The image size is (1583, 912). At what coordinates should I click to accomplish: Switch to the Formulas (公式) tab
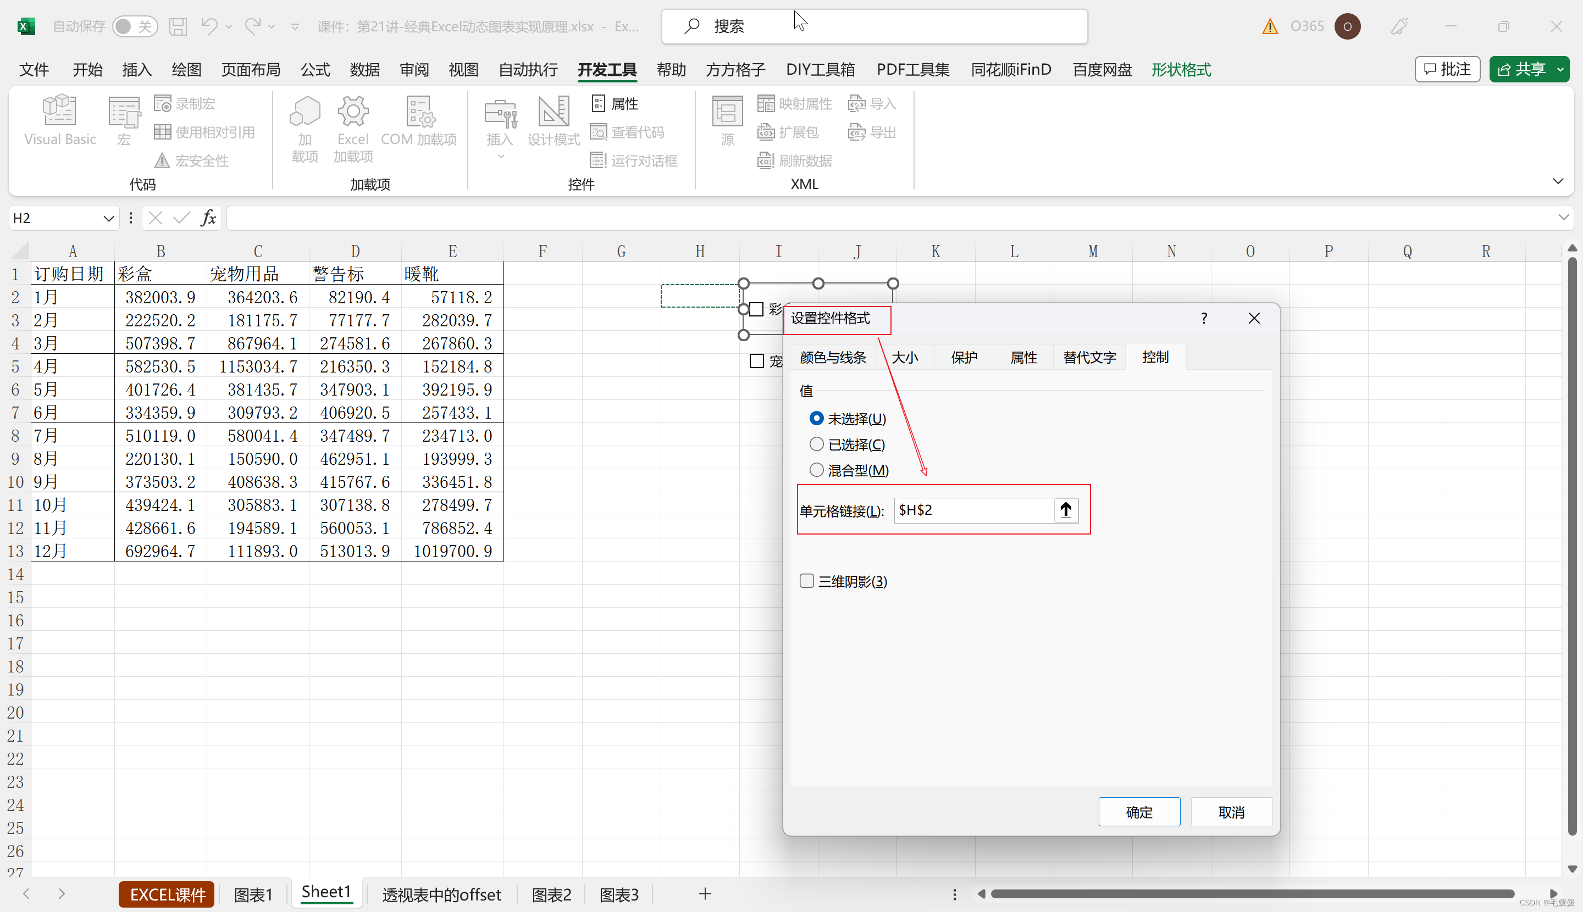(x=315, y=70)
